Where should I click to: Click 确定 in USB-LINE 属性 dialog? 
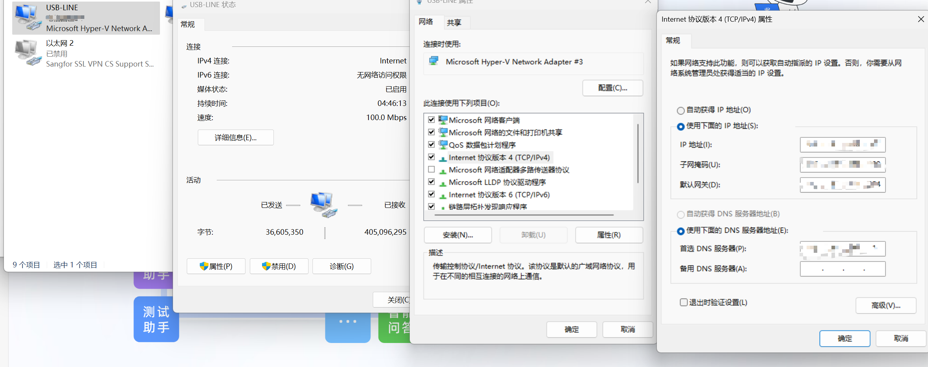(572, 330)
